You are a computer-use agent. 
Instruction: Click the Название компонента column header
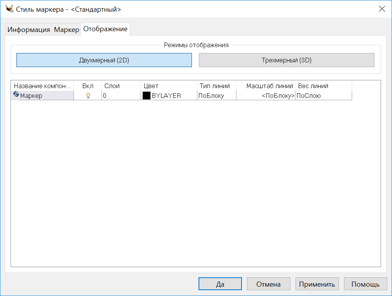42,86
